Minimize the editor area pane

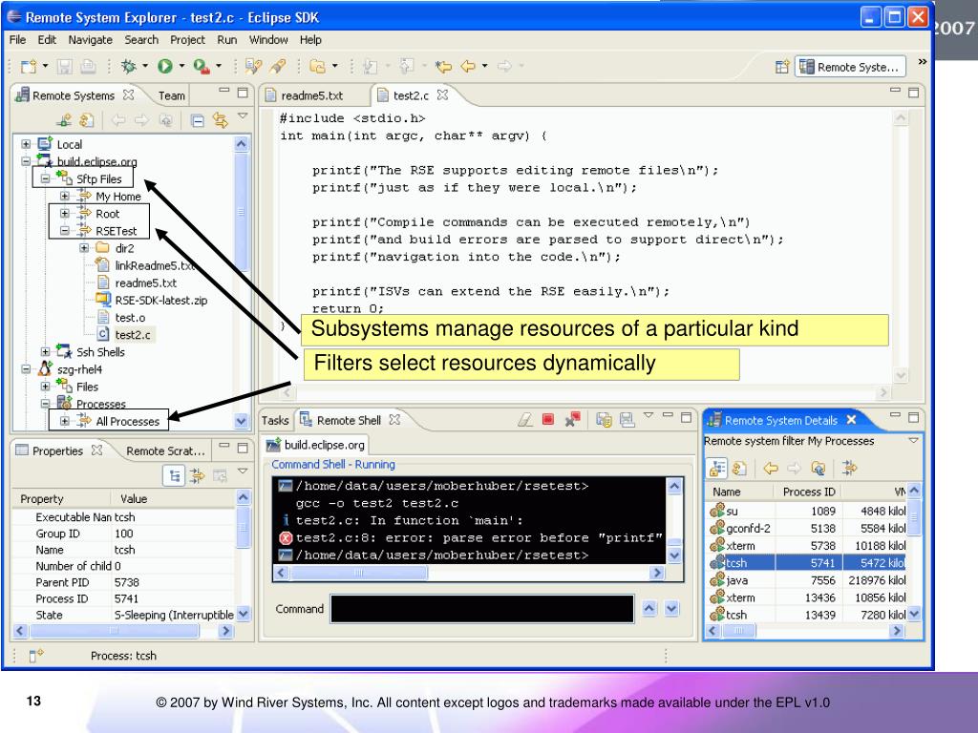pyautogui.click(x=895, y=91)
